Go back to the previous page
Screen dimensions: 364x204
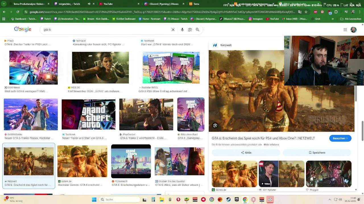coord(4,12)
